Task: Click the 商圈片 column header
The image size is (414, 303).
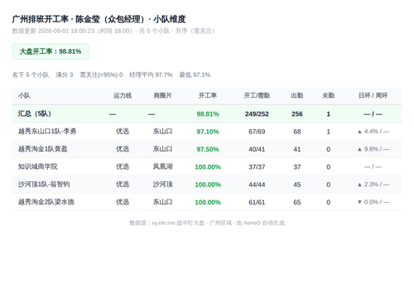Action: tap(162, 96)
